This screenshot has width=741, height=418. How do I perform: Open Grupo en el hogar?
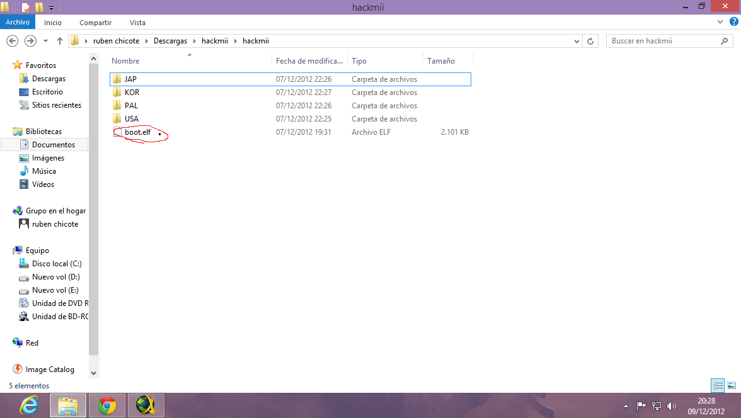coord(55,211)
